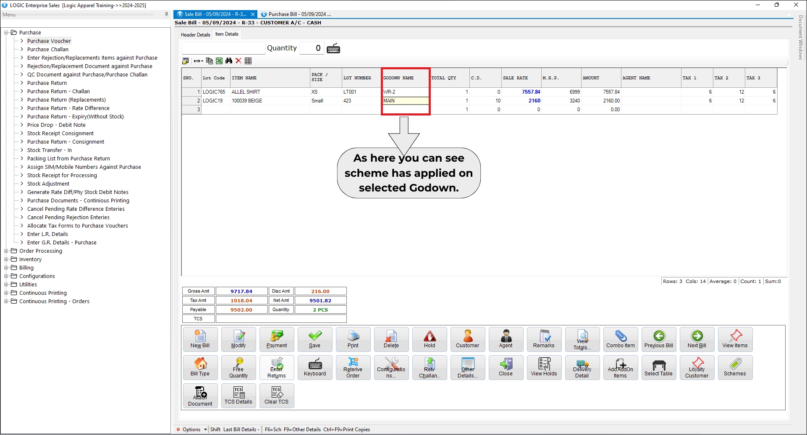Screen dimensions: 807x435
Task: Expand the Order Processing folder
Action: (x=6, y=251)
